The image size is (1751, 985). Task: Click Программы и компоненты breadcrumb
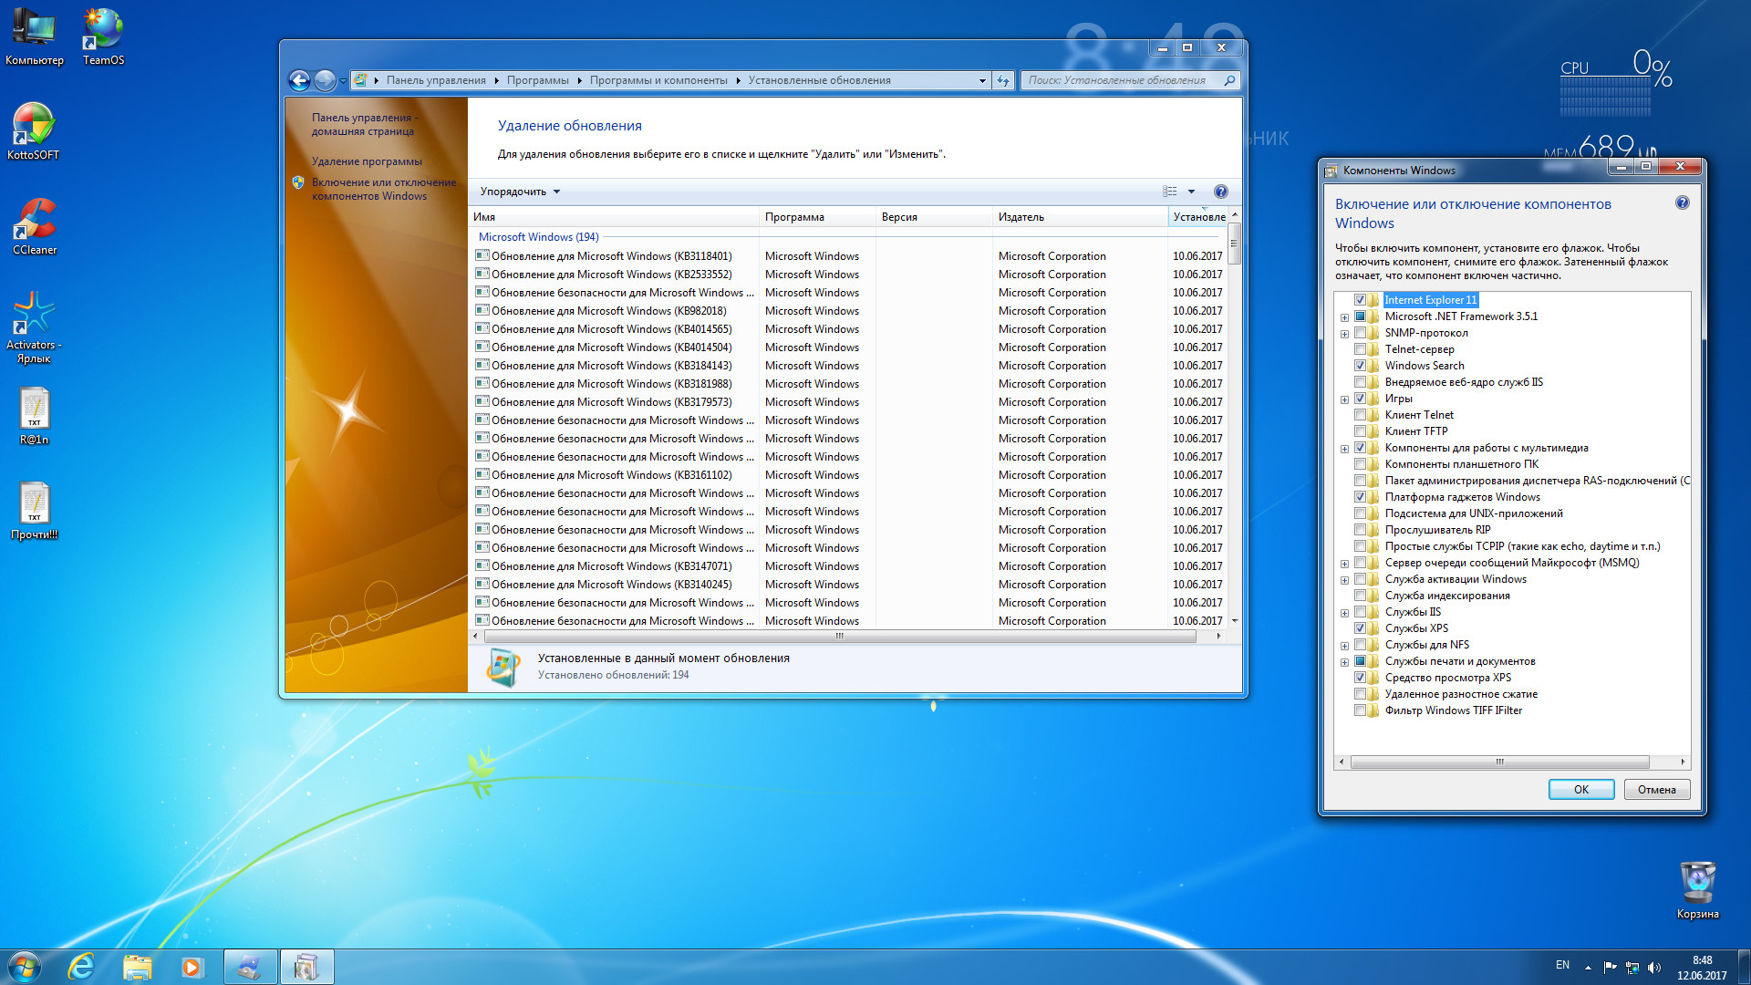pyautogui.click(x=658, y=80)
